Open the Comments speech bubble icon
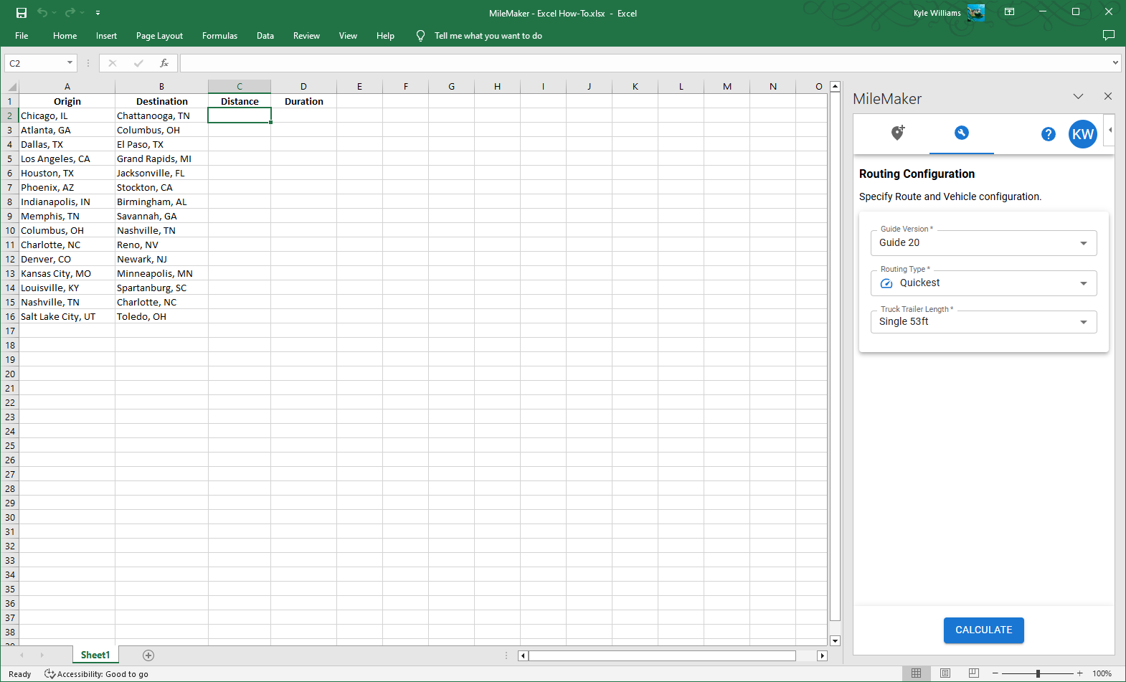Image resolution: width=1126 pixels, height=682 pixels. [x=1108, y=35]
